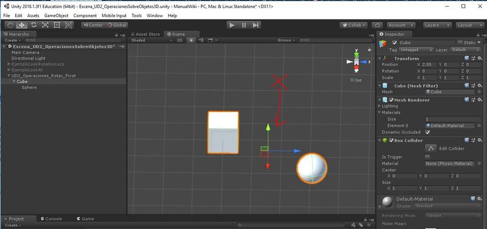Switch to the Asset Store tab

point(145,34)
